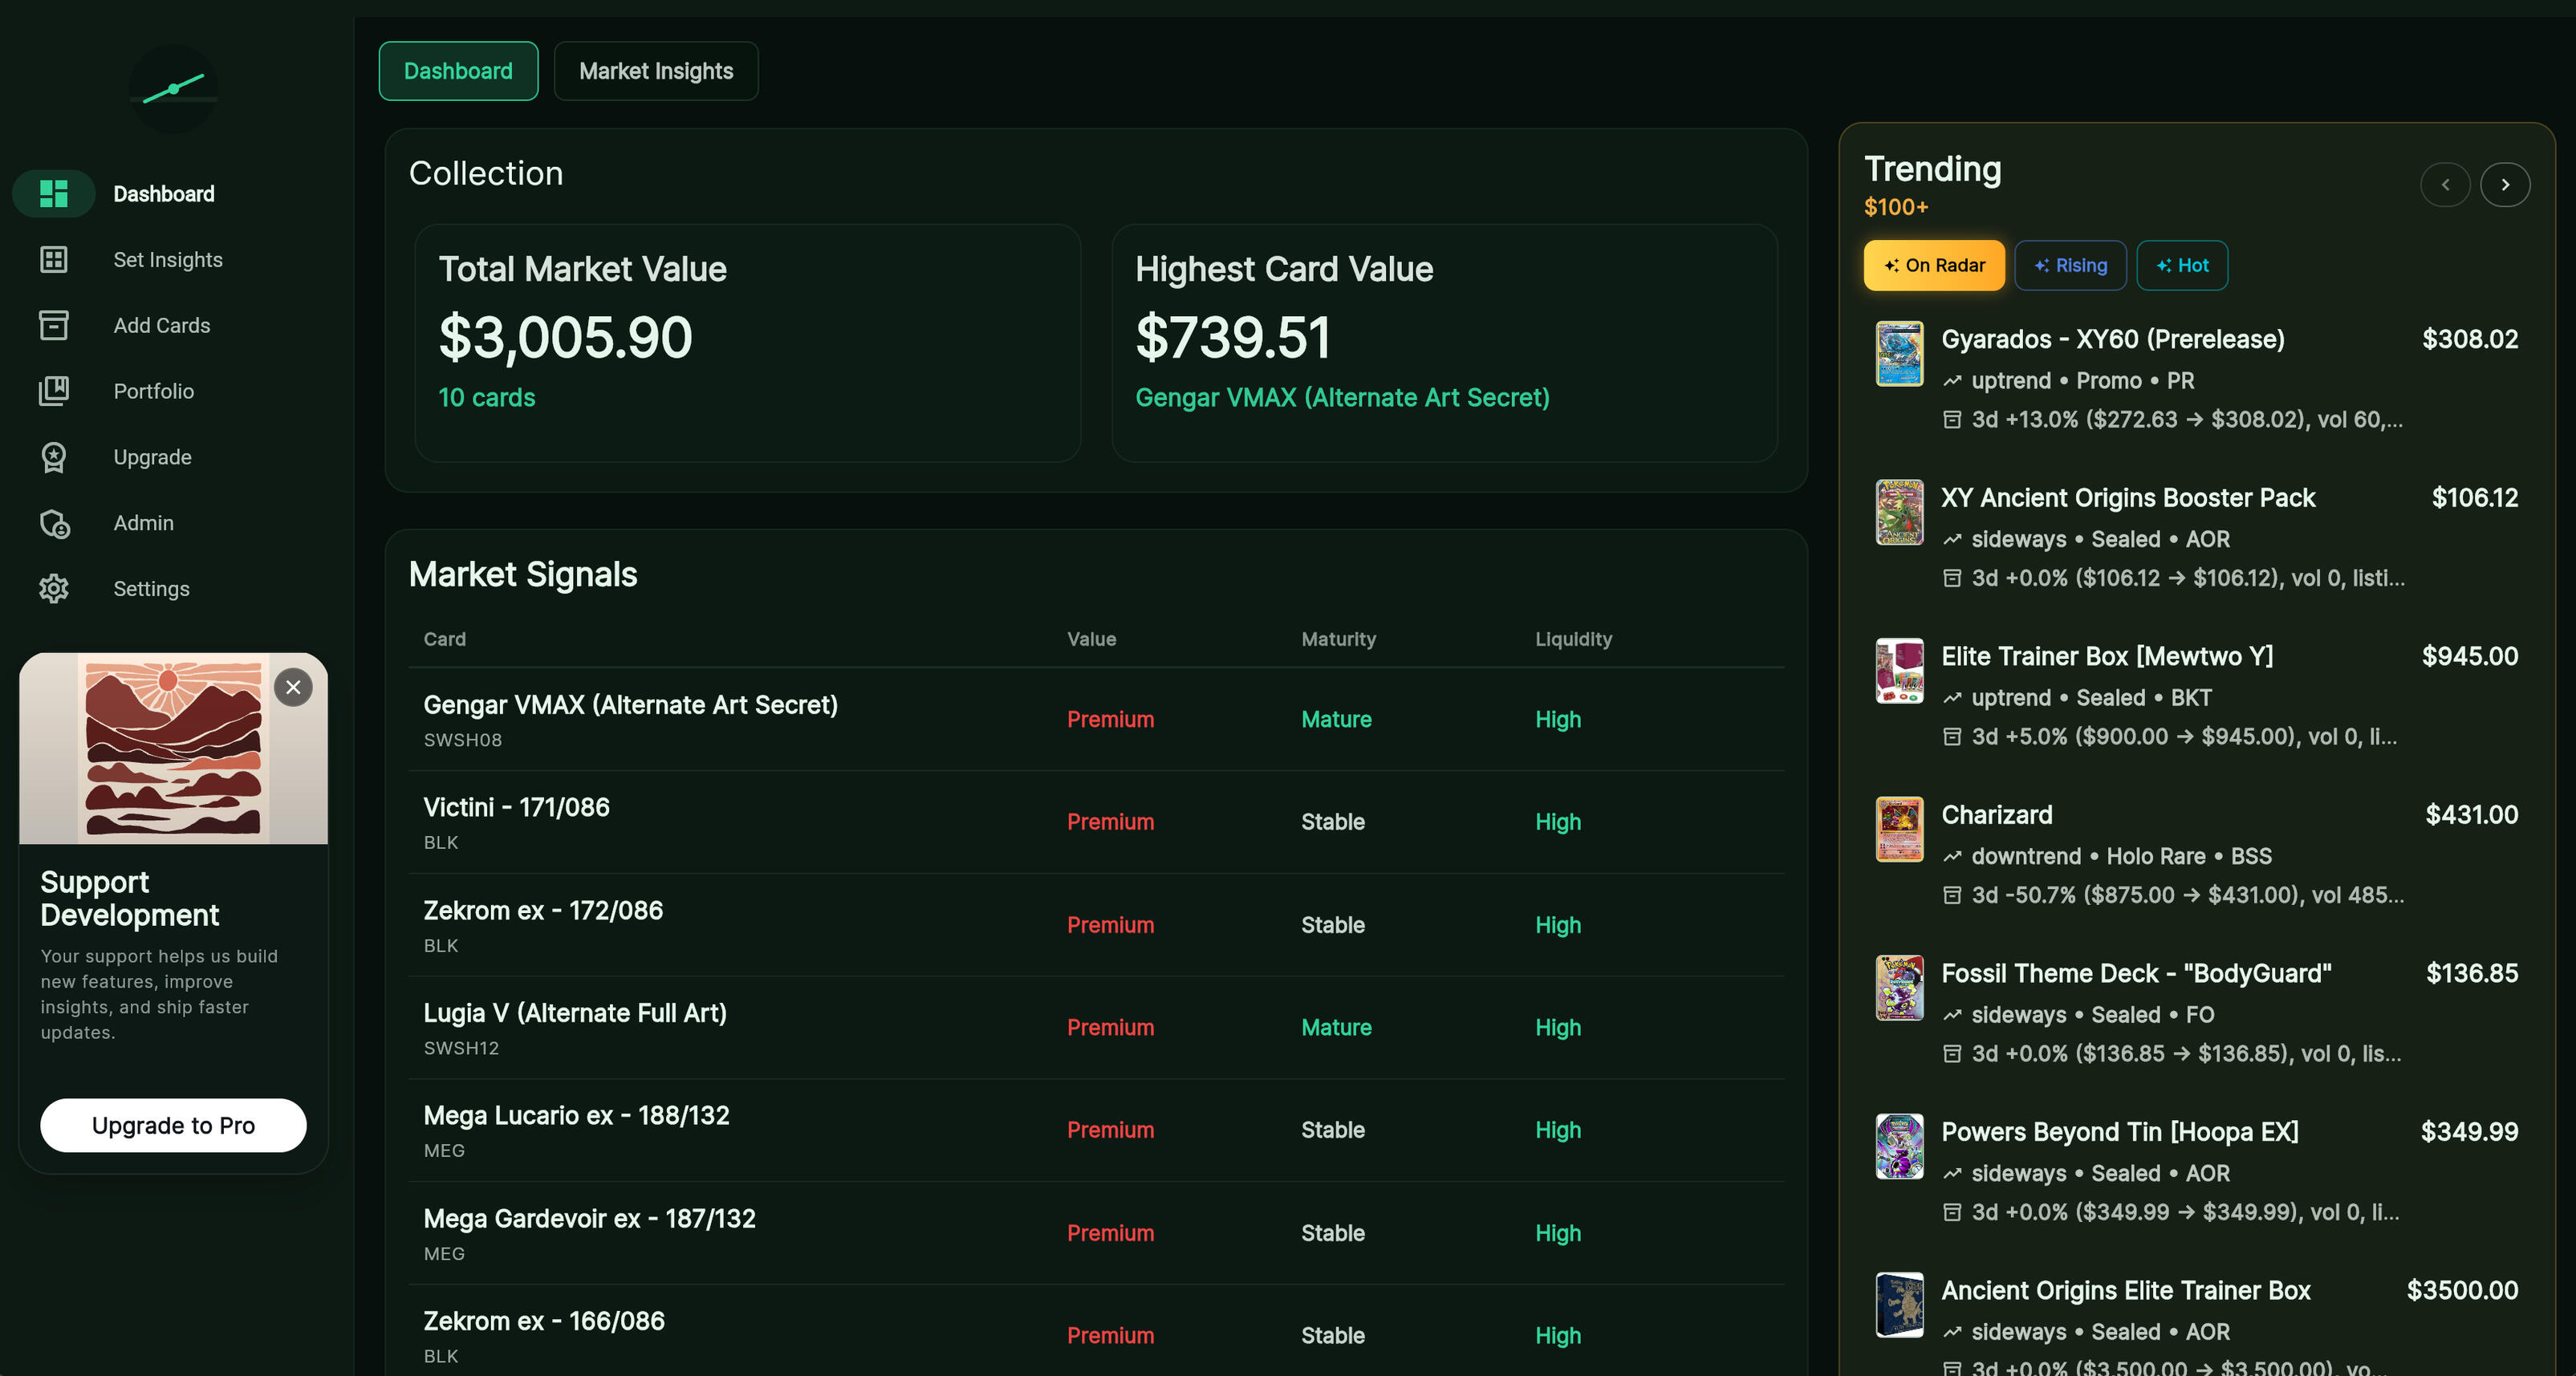Click the Dashboard grid icon in sidebar
The height and width of the screenshot is (1376, 2576).
(x=54, y=194)
